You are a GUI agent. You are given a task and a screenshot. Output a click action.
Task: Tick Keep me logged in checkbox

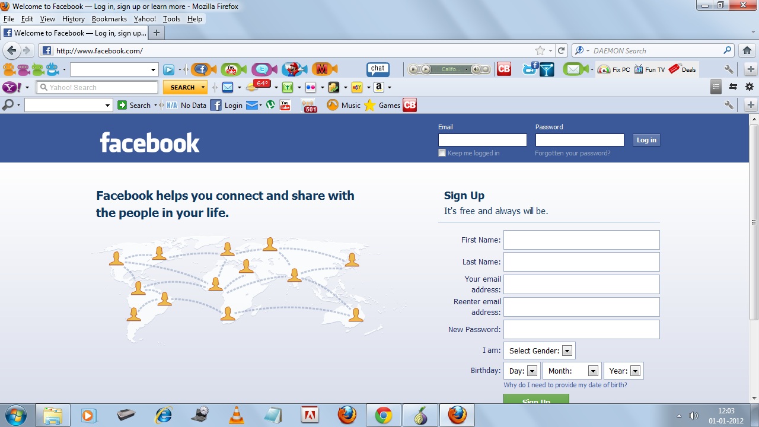(442, 153)
